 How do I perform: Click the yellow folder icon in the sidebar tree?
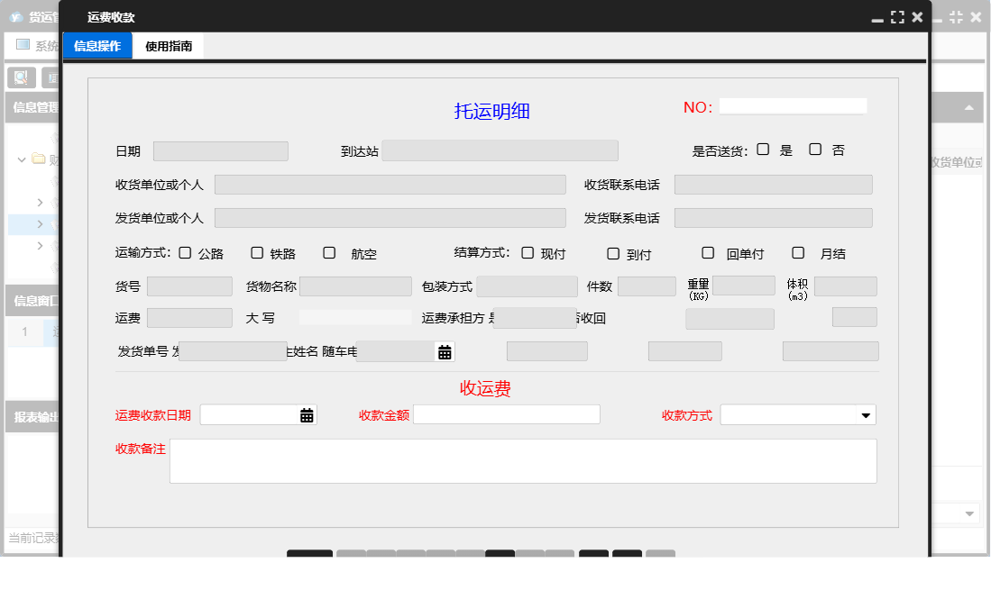38,159
